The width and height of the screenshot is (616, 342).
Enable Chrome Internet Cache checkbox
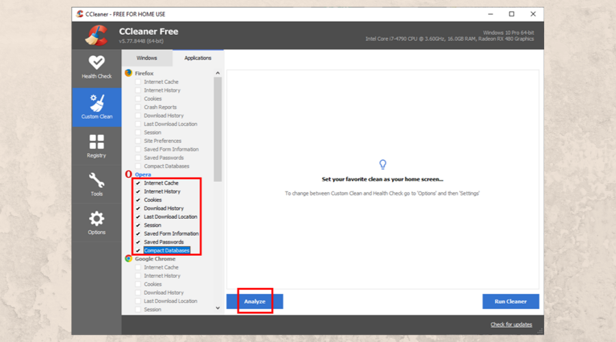click(138, 267)
